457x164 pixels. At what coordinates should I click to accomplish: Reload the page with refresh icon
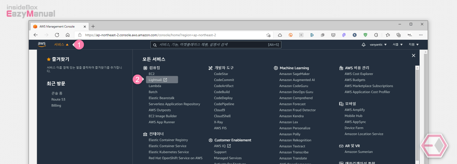coord(57,35)
